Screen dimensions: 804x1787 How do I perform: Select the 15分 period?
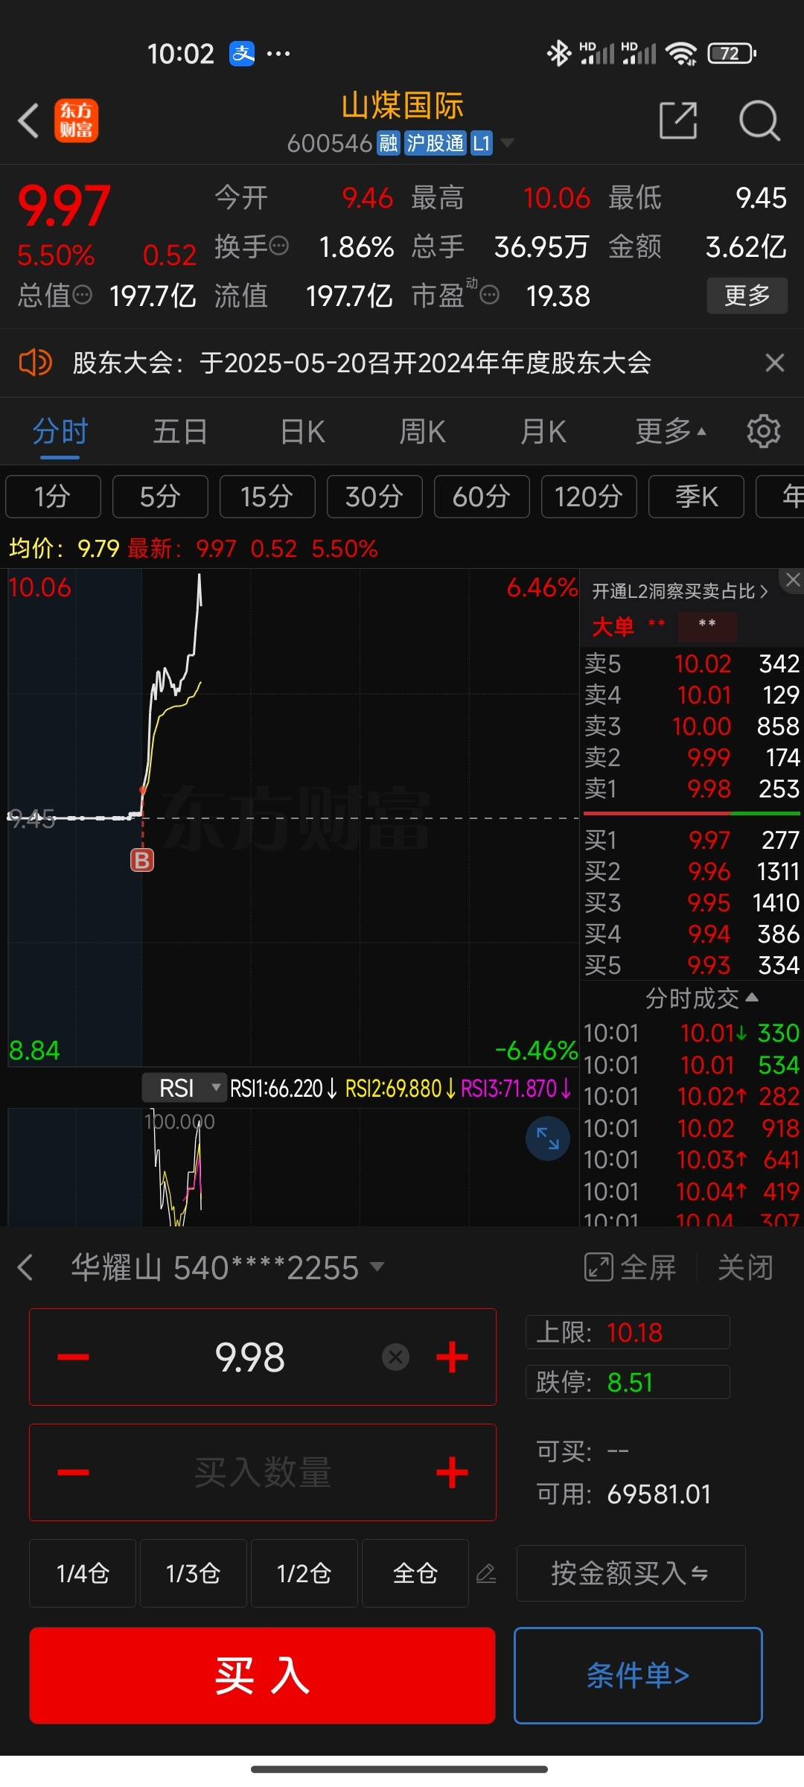[x=267, y=496]
